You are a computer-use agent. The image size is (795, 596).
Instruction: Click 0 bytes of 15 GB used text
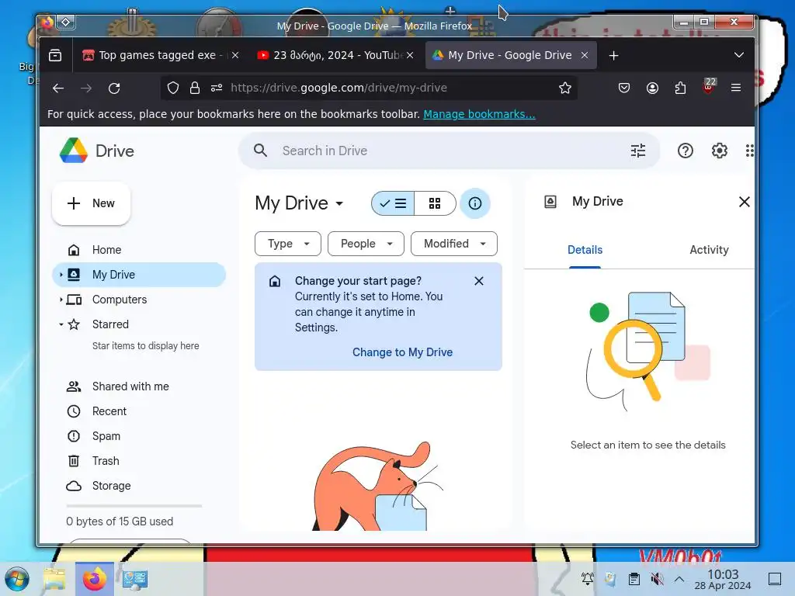[x=120, y=521]
